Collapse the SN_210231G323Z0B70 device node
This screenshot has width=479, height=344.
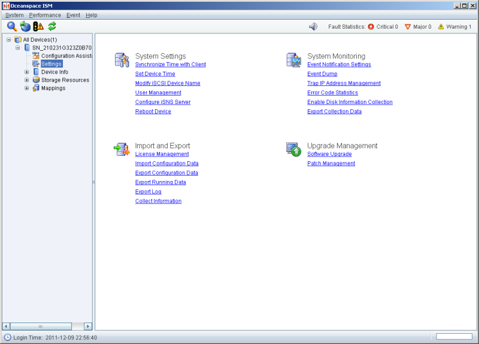18,48
